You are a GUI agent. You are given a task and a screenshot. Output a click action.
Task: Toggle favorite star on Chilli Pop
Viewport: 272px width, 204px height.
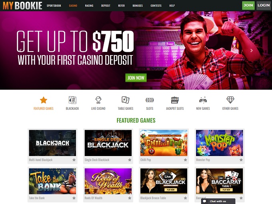[x=186, y=160]
